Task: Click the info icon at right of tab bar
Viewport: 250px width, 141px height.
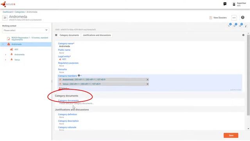Action: 243,35
